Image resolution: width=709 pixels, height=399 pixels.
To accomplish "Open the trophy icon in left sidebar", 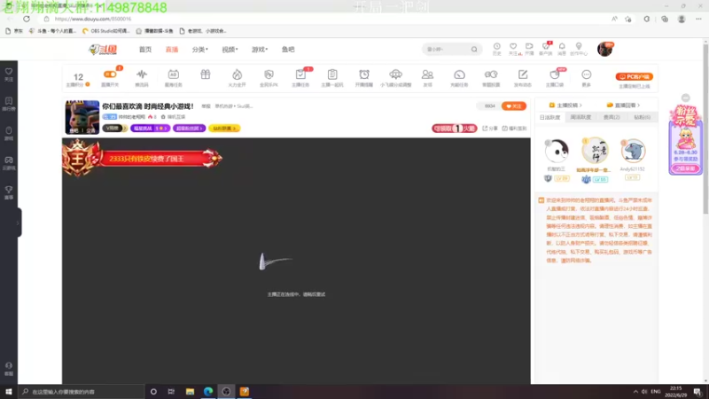I will [9, 192].
